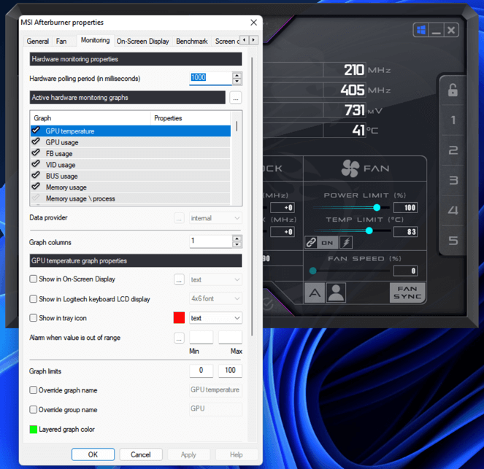Image resolution: width=484 pixels, height=469 pixels.
Task: Toggle the BUS usage graph checkmark
Action: coord(36,175)
